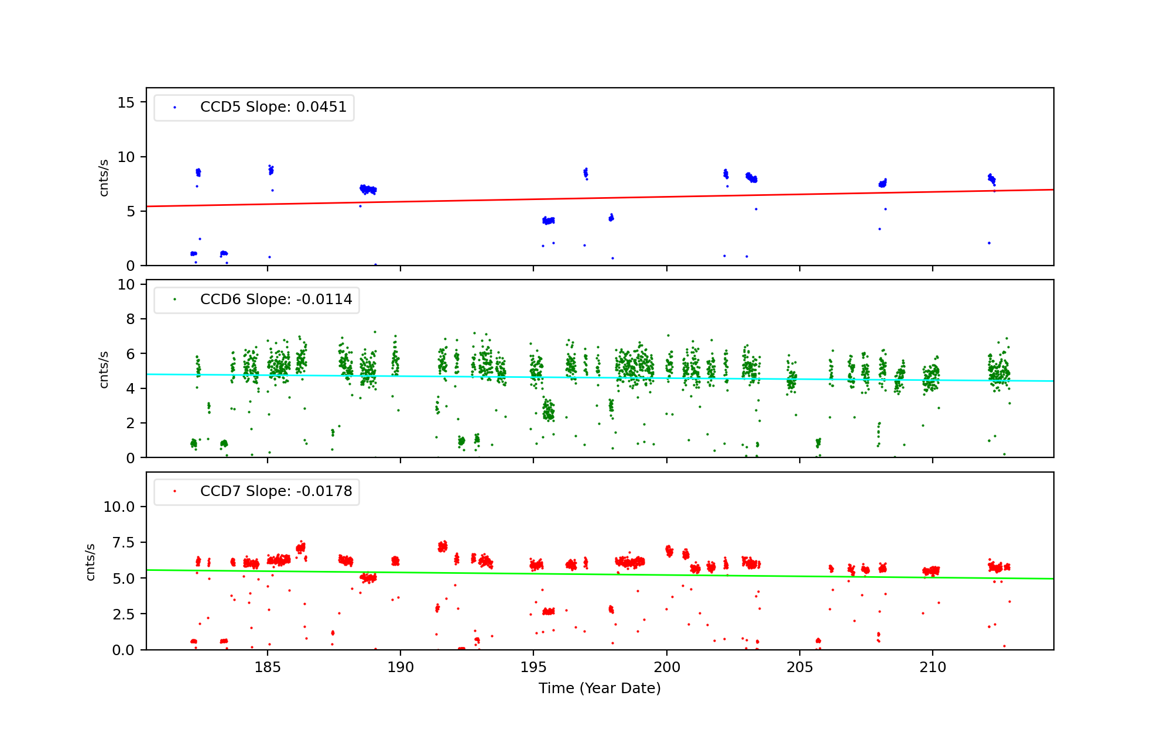Screen dimensions: 1171x730
Task: Click the cnts/s label of top plot
Action: (x=104, y=178)
